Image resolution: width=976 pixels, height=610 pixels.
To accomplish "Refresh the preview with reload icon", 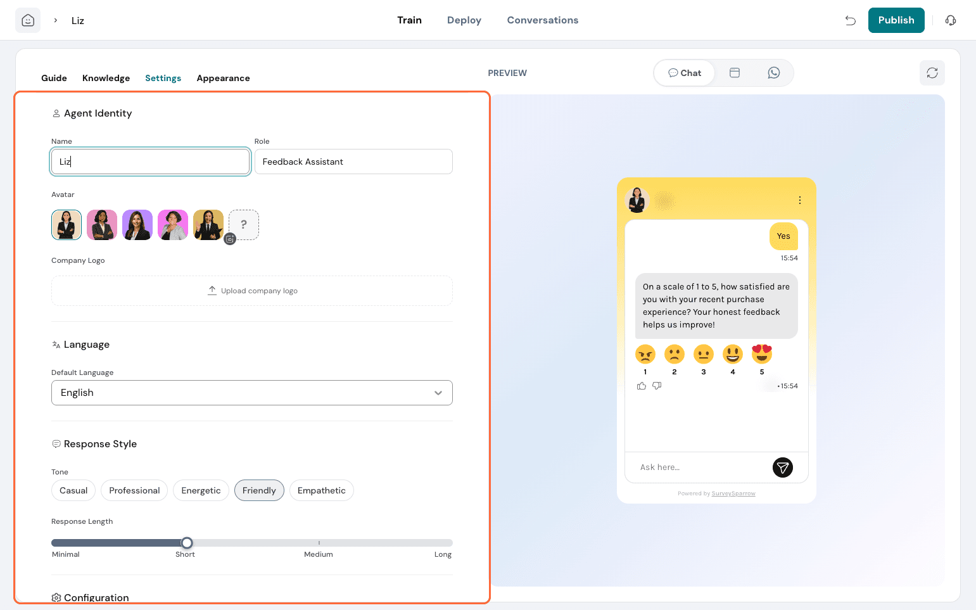I will (932, 73).
